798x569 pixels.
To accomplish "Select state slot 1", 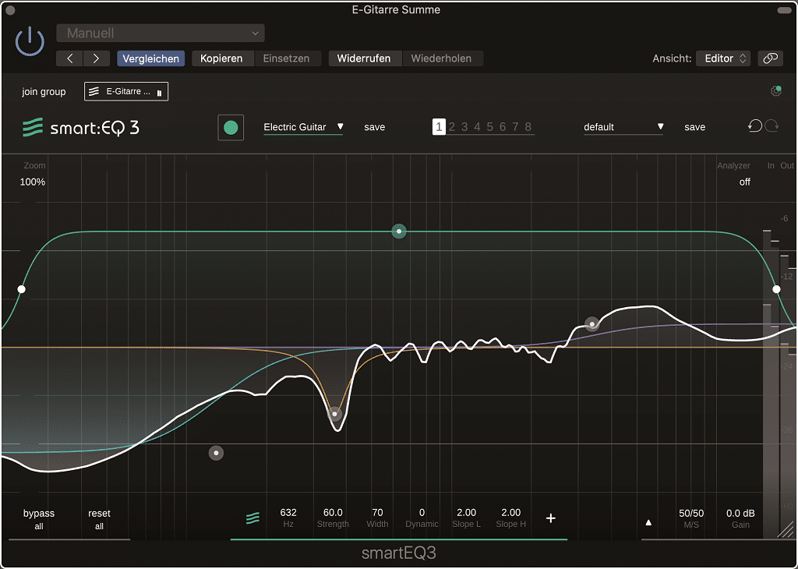I will tap(439, 127).
